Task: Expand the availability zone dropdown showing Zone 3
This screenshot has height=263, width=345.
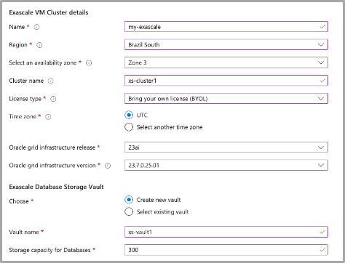Action: coord(226,62)
